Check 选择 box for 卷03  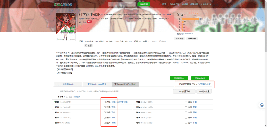105,107
